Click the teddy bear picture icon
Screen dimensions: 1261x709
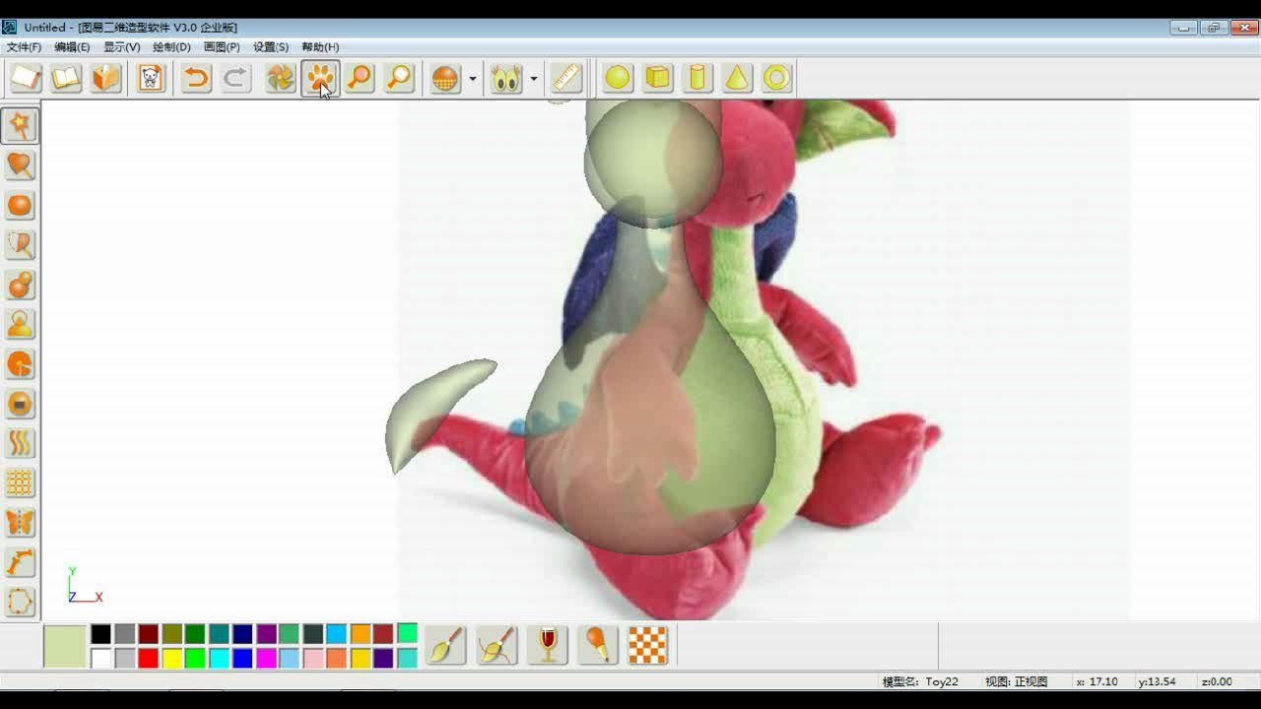point(151,78)
